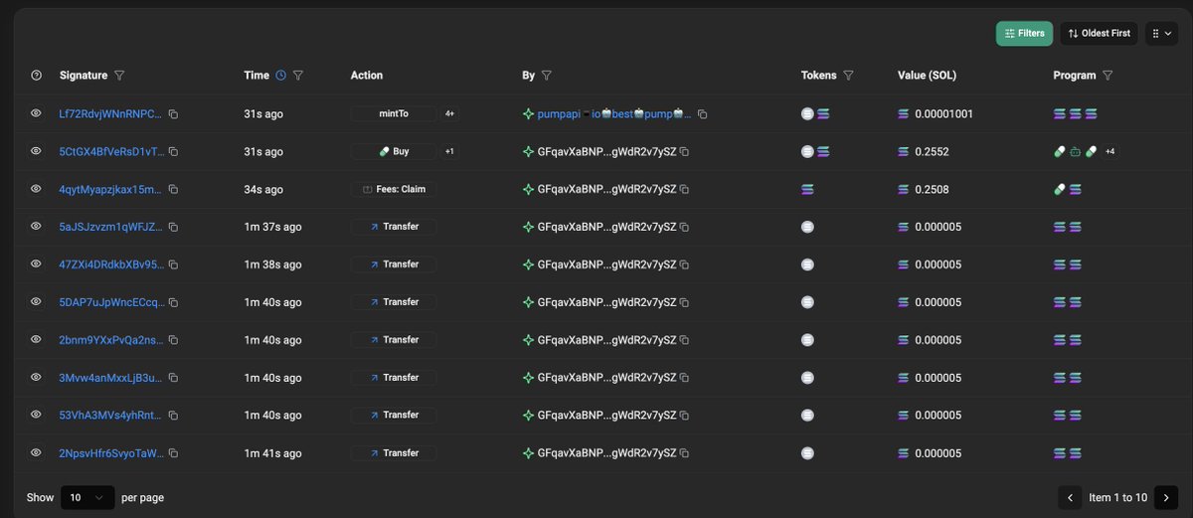The image size is (1193, 518).
Task: Preview transaction 4qytMyapzjkax15m with eye icon
Action: [x=36, y=189]
